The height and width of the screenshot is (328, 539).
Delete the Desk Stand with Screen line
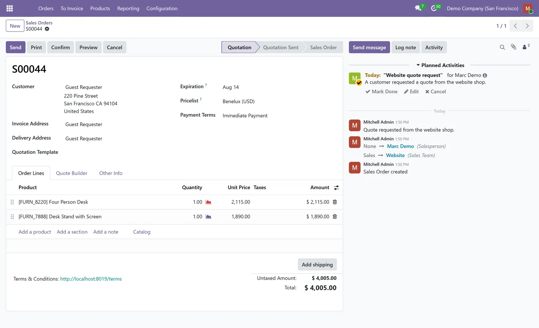click(335, 217)
